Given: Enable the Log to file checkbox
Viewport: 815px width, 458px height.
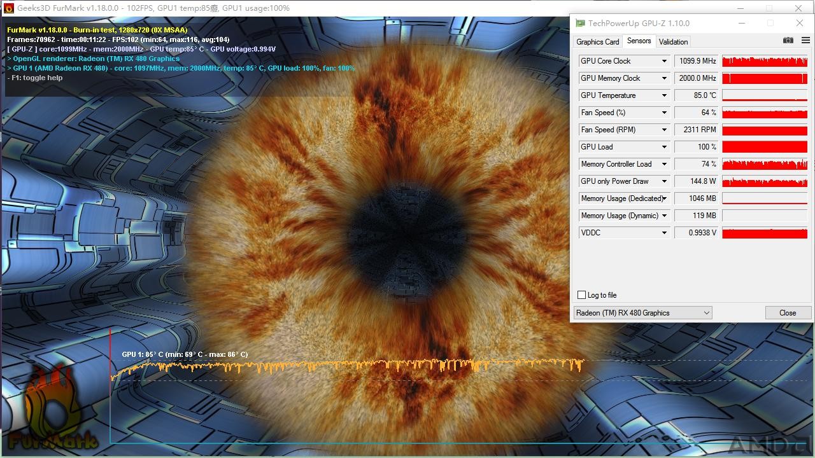Looking at the screenshot, I should coord(581,295).
